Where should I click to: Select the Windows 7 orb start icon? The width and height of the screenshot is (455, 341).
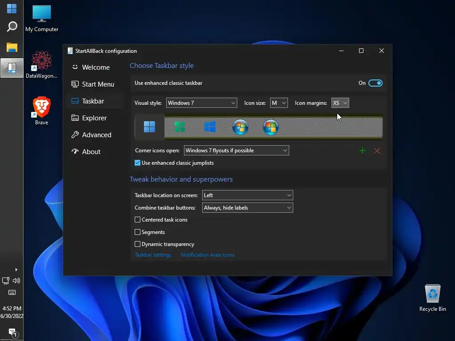tap(240, 127)
